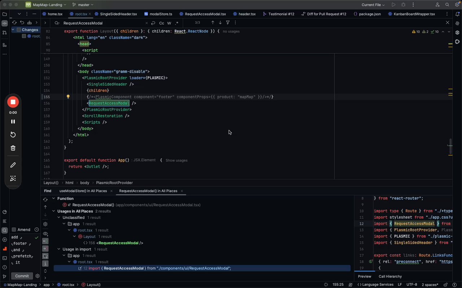Screen dimensions: 462x288
Task: Open the Commit tool window in the left stripe
Action: 5,23
